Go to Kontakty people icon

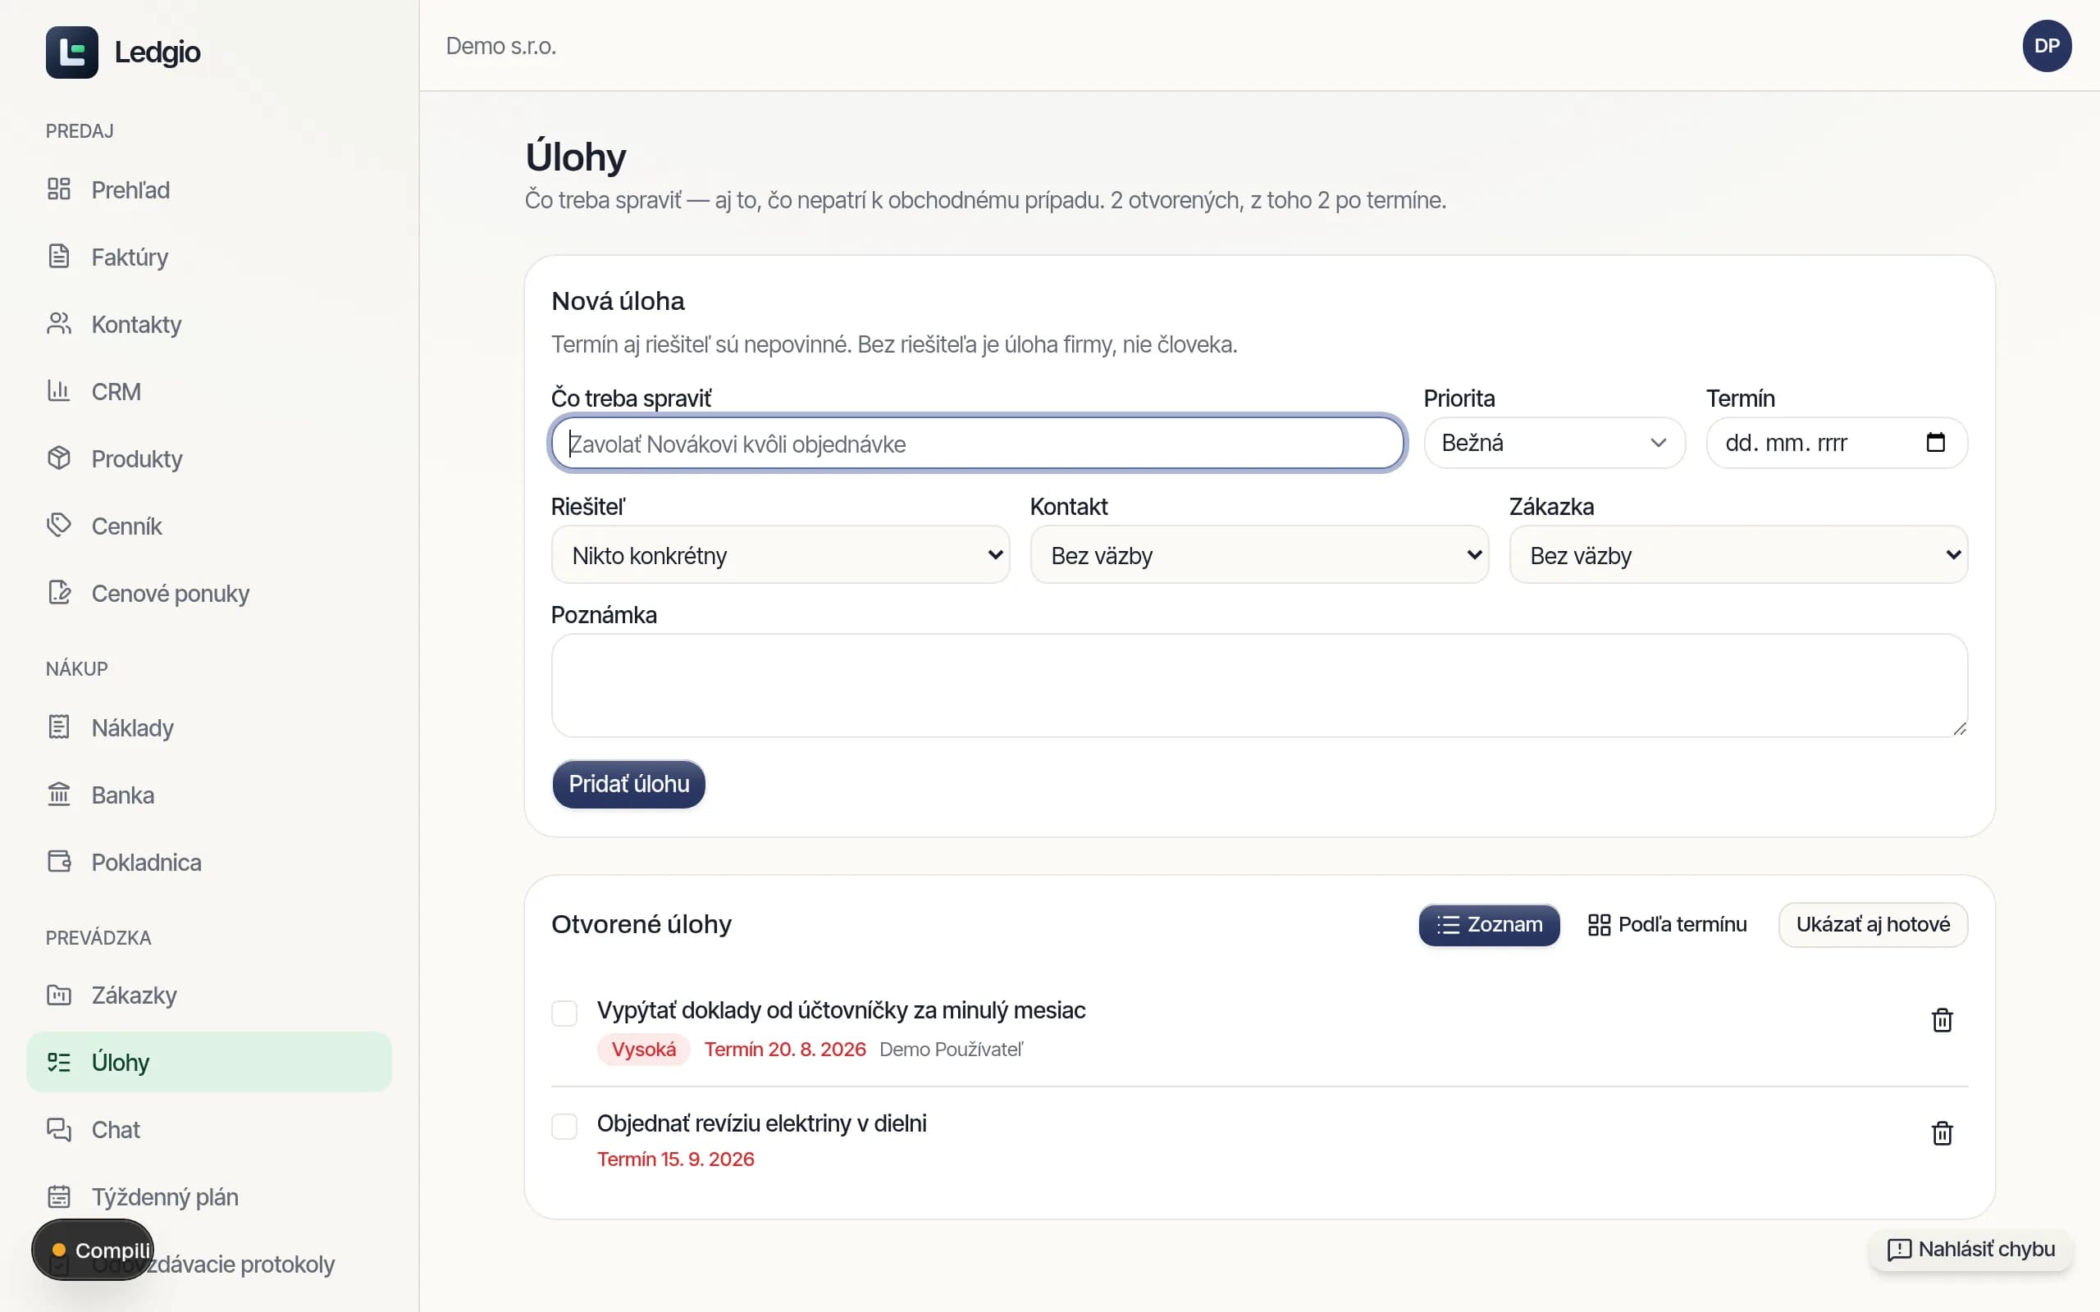click(x=59, y=324)
